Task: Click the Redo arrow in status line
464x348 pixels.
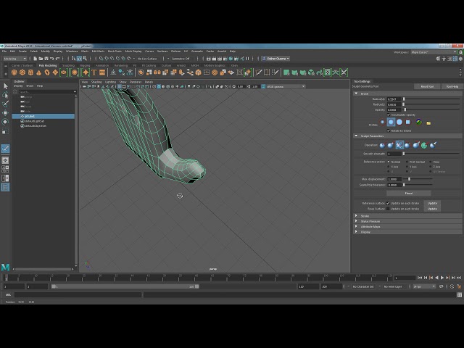Action: coord(58,59)
